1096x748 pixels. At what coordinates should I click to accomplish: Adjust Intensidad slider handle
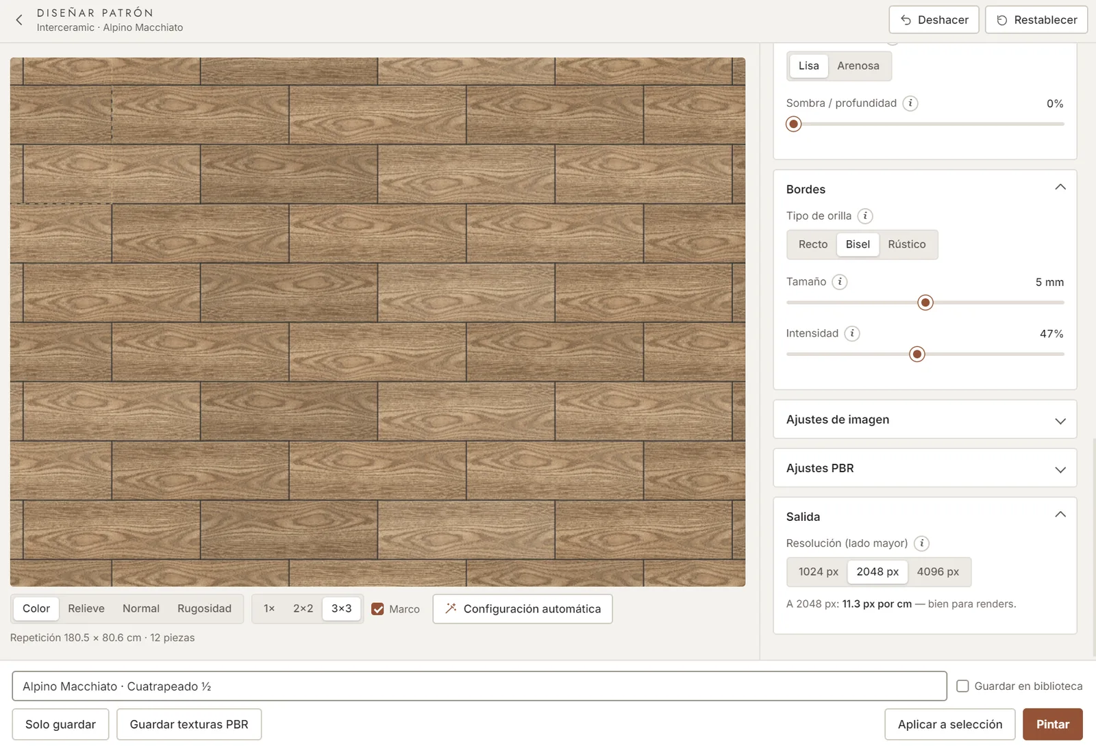point(917,354)
